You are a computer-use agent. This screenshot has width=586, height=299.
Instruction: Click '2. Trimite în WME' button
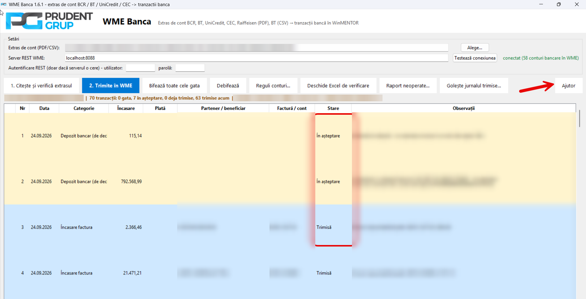pos(111,86)
